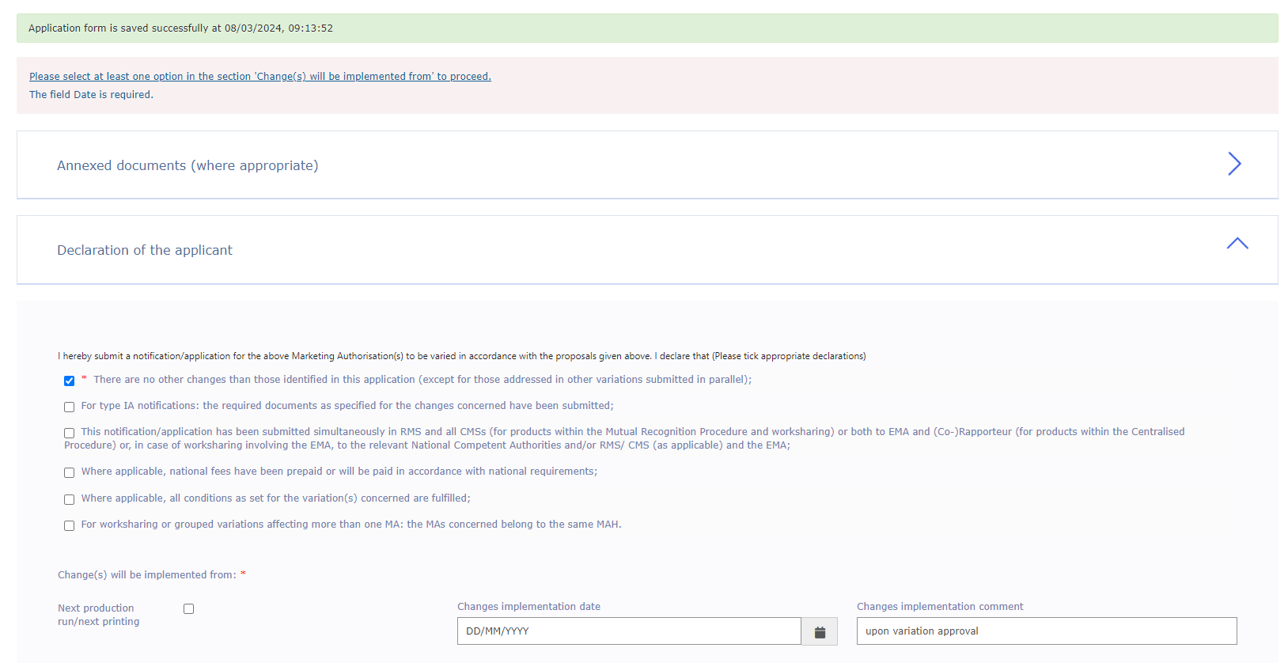Viewport: 1288px width, 663px height.
Task: Uncheck the 'no other changes' declaration checkbox
Action: [70, 381]
